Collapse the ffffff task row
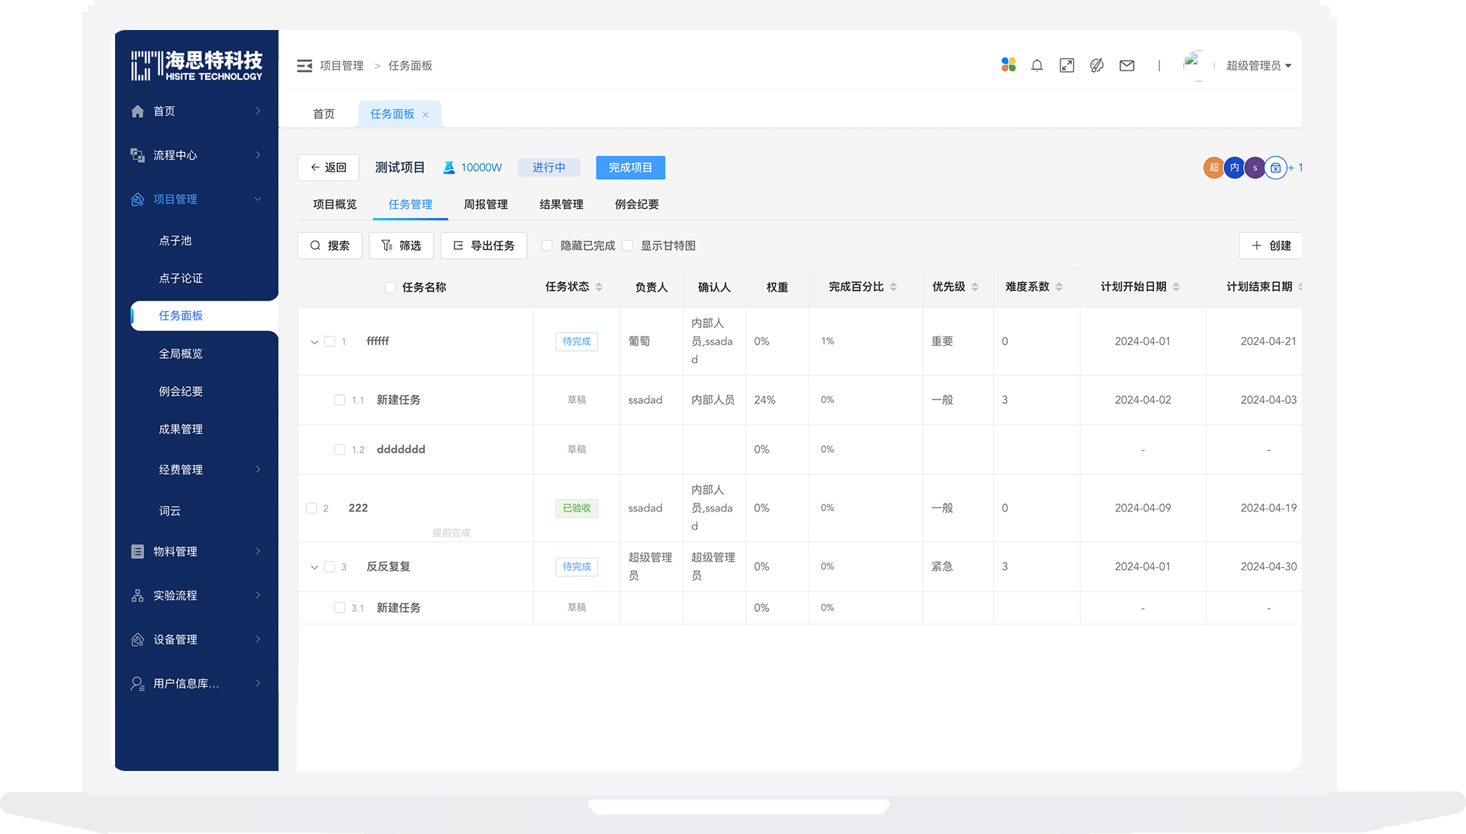The width and height of the screenshot is (1466, 834). pyautogui.click(x=314, y=342)
